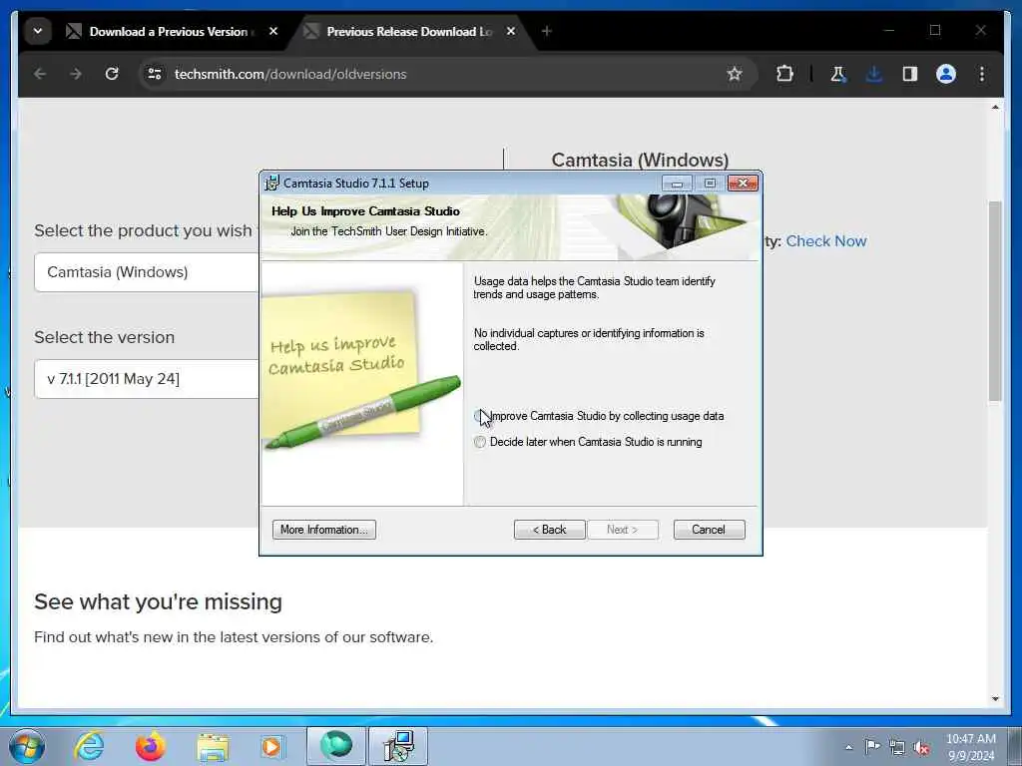Launch Internet Explorer from taskbar

coord(89,746)
